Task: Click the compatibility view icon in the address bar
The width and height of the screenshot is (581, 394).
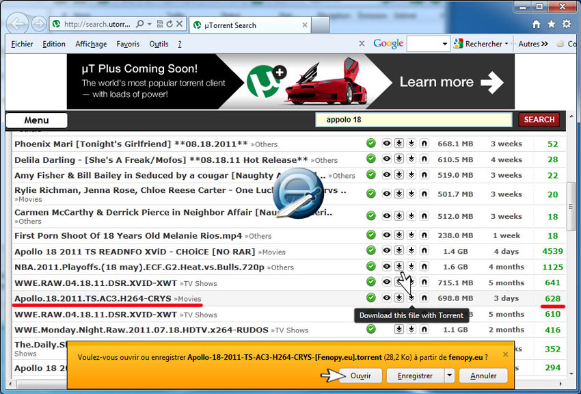Action: [x=160, y=24]
